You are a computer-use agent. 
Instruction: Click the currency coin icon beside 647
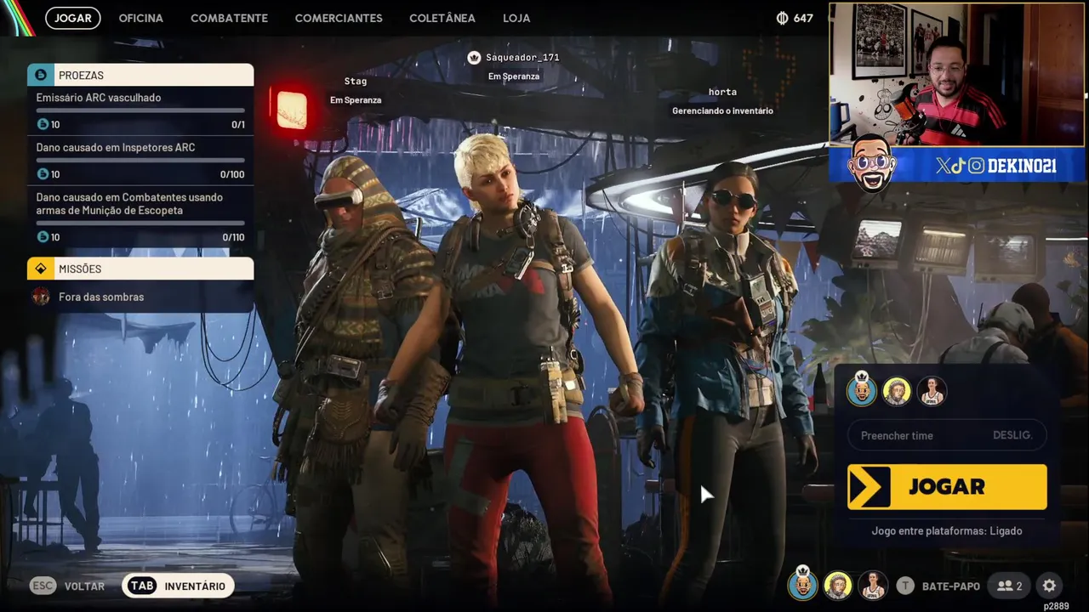[x=782, y=18]
